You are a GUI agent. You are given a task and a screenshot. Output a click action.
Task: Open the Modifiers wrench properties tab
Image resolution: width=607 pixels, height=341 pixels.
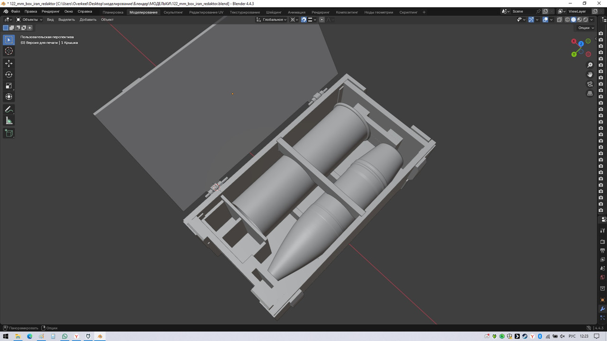pos(602,309)
